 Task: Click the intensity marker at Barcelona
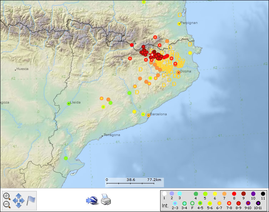148,115
